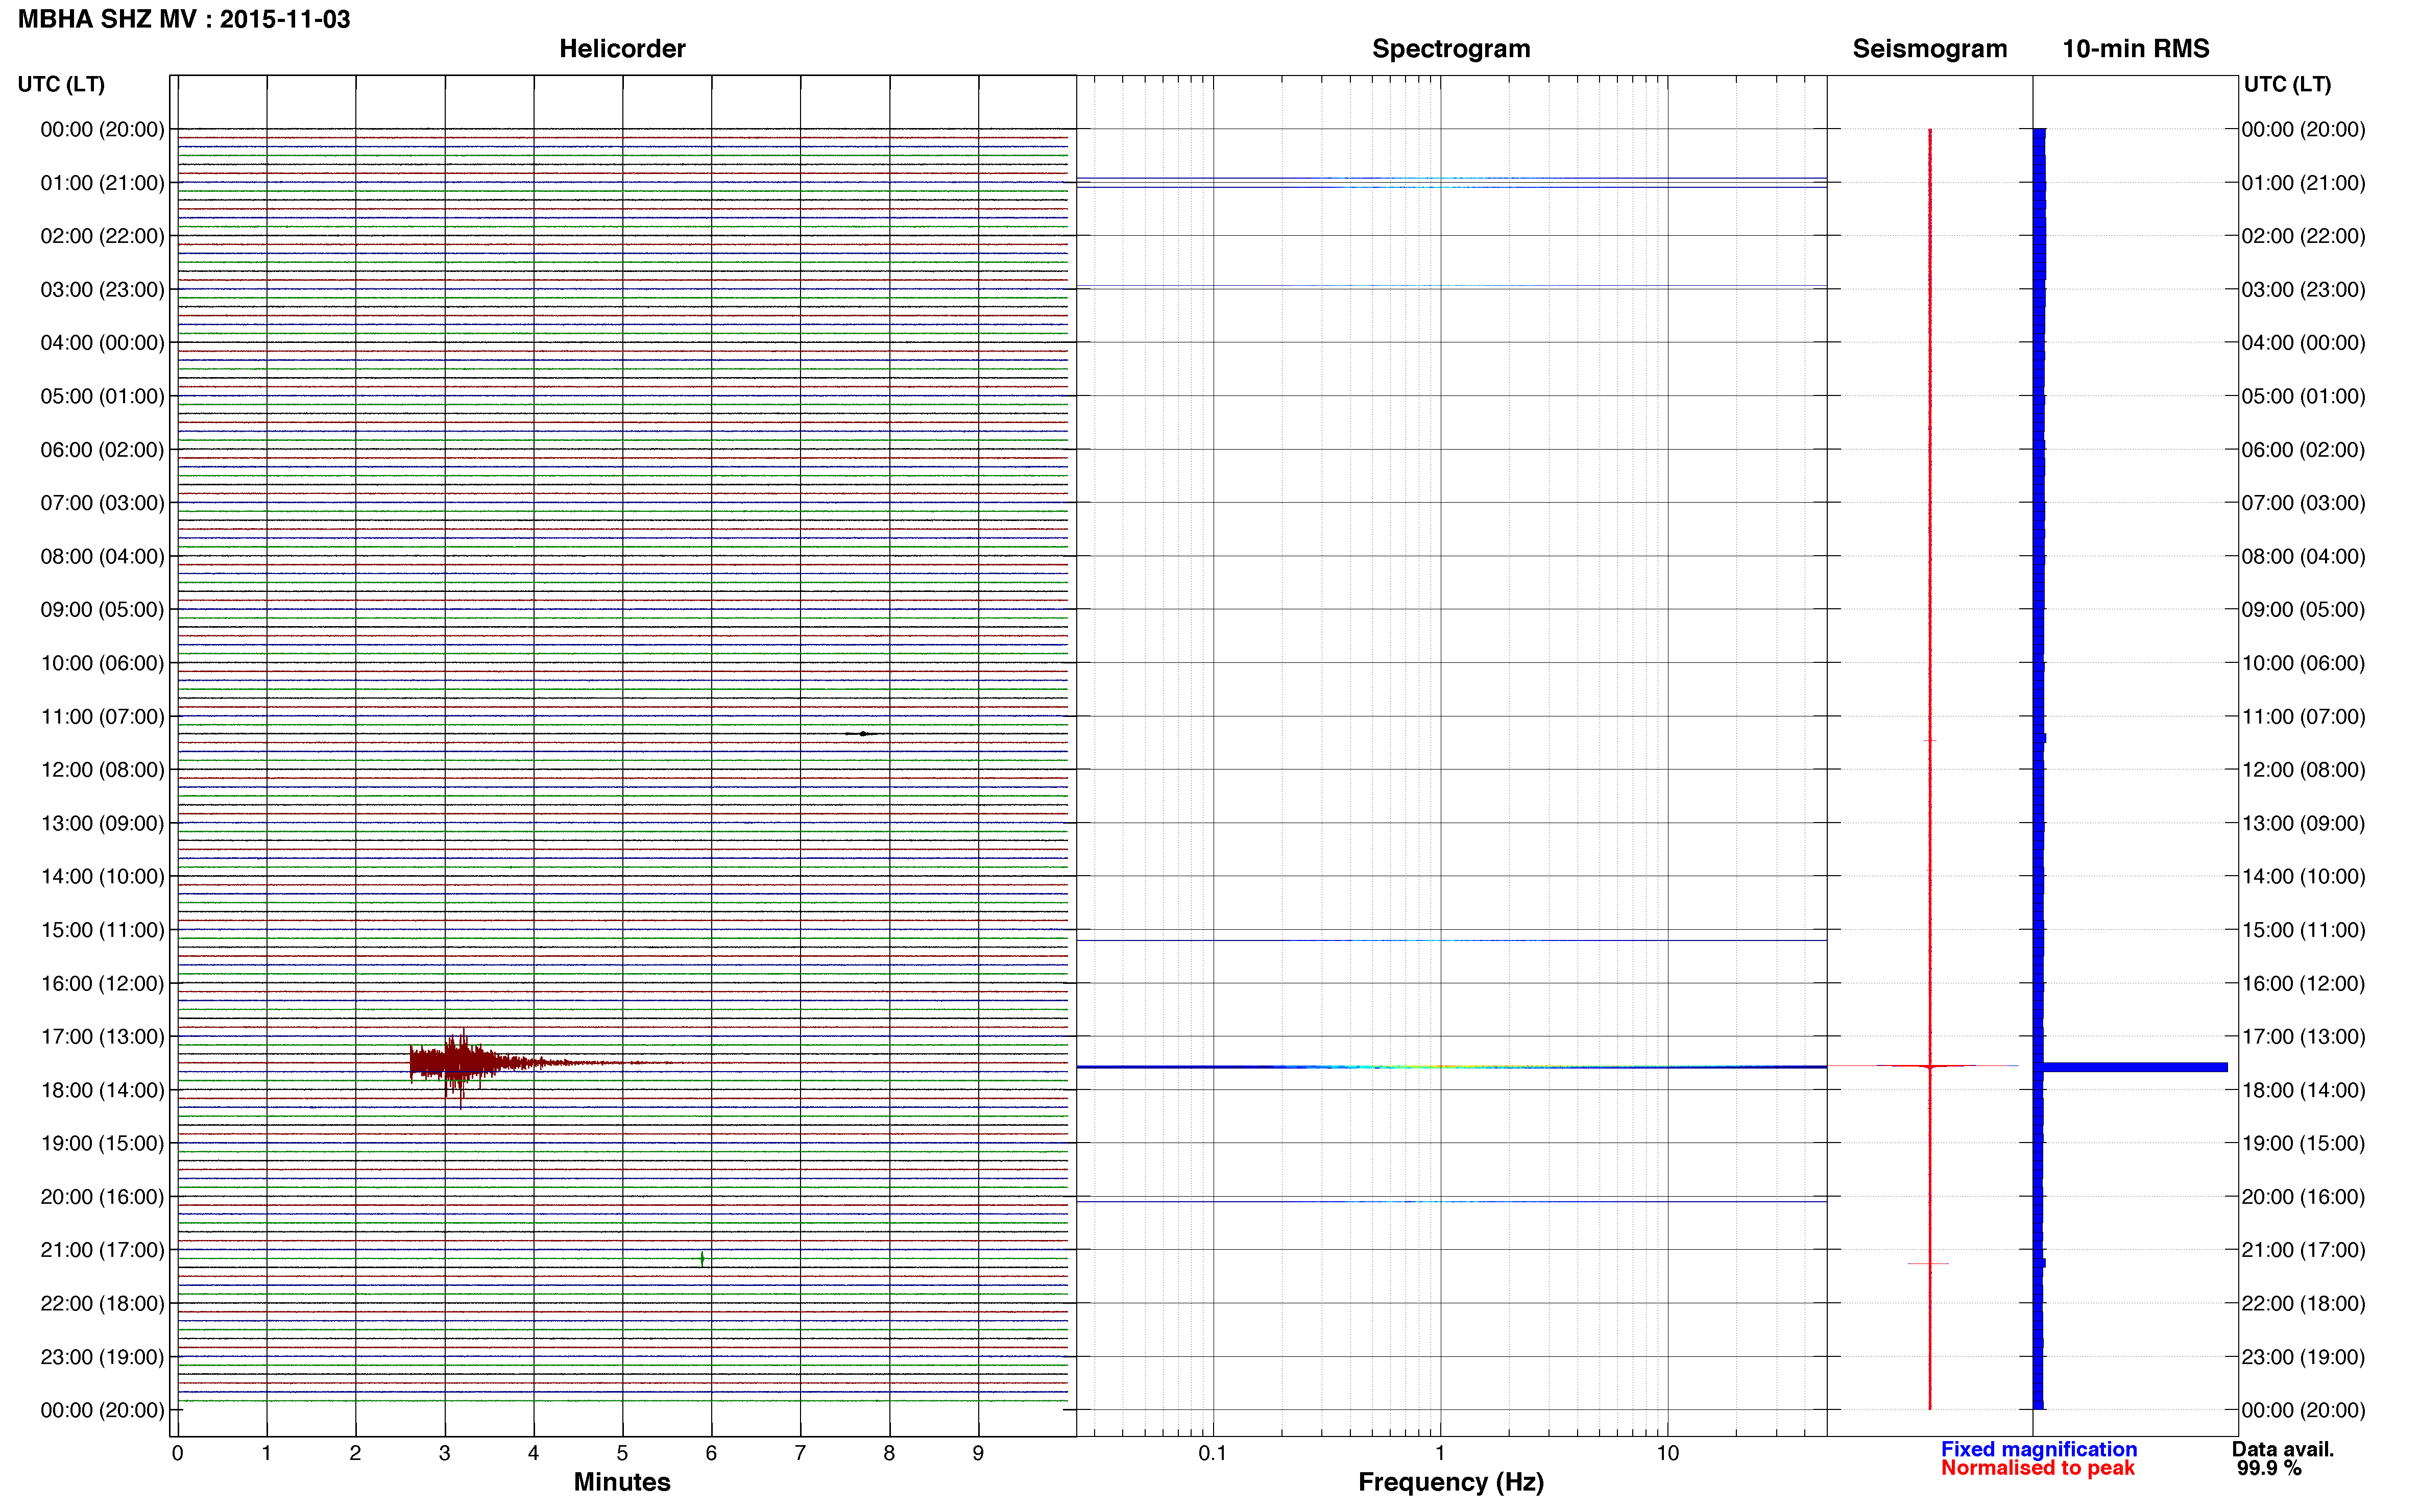This screenshot has height=1512, width=2420.
Task: Click minute tick label 4 on the helicorder axis
Action: pos(533,1453)
